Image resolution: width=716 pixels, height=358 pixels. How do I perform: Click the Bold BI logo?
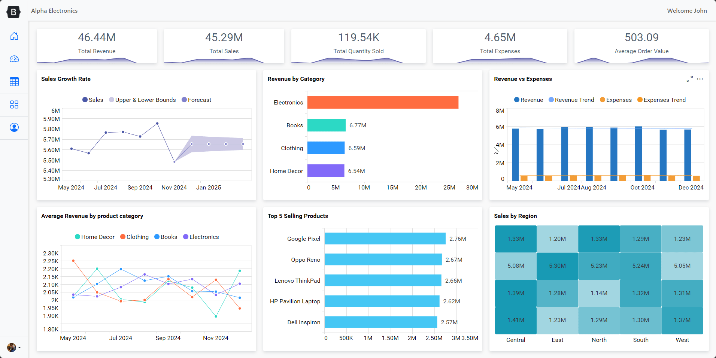13,12
